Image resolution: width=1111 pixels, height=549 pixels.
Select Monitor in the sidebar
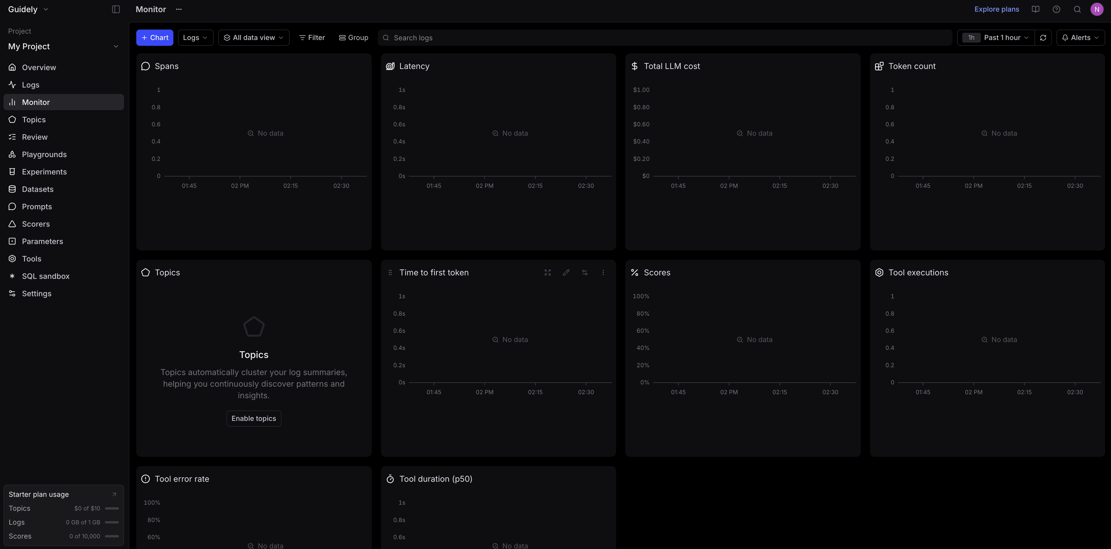click(64, 102)
